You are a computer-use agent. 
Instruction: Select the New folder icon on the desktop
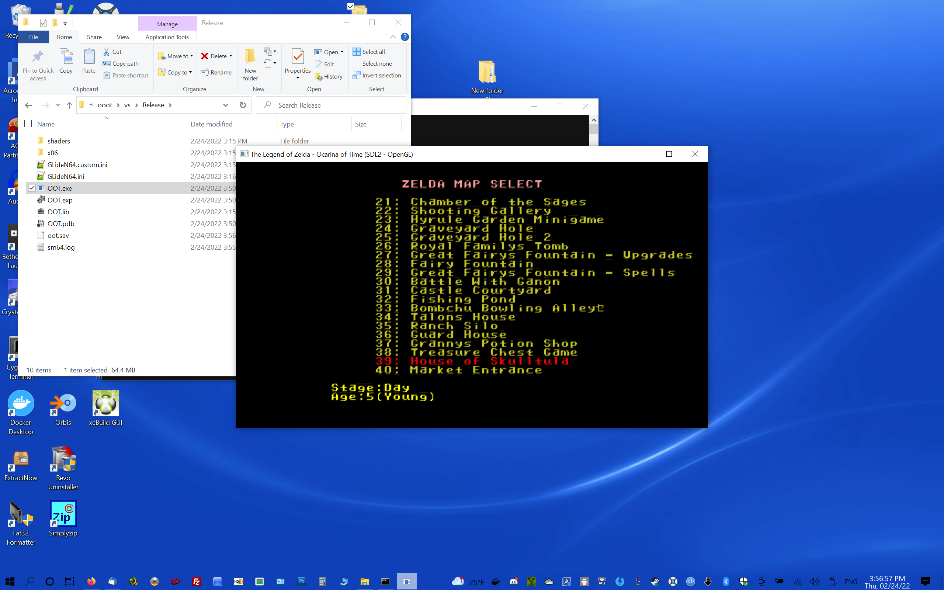pos(487,77)
